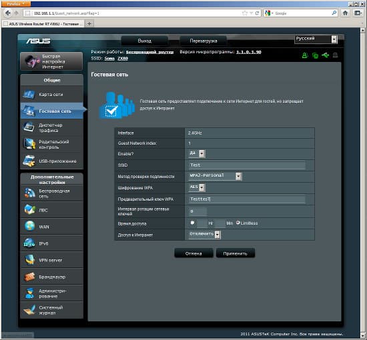Viewport: 367px width, 340px height.
Task: Open the Карта сети network map icon
Action: (29, 94)
